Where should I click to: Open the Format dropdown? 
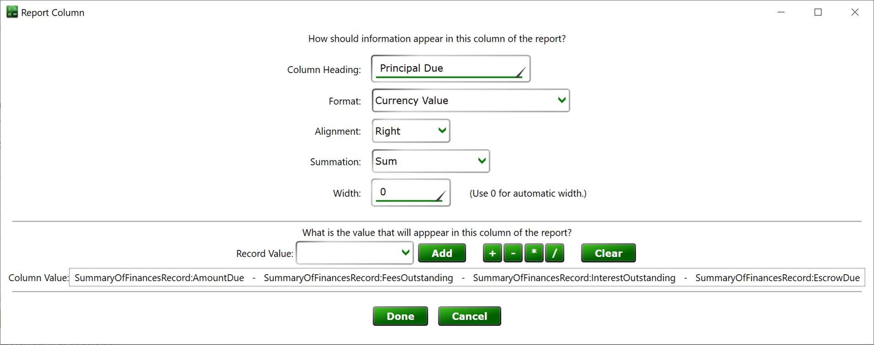470,101
